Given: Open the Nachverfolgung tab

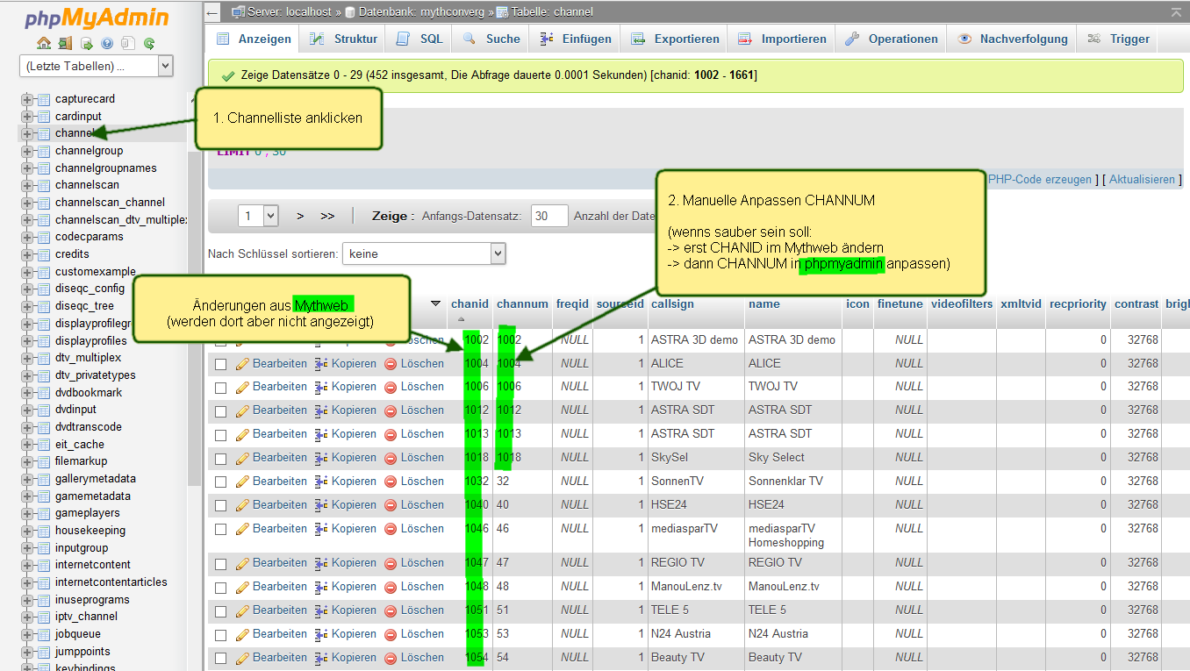Looking at the screenshot, I should point(1012,39).
